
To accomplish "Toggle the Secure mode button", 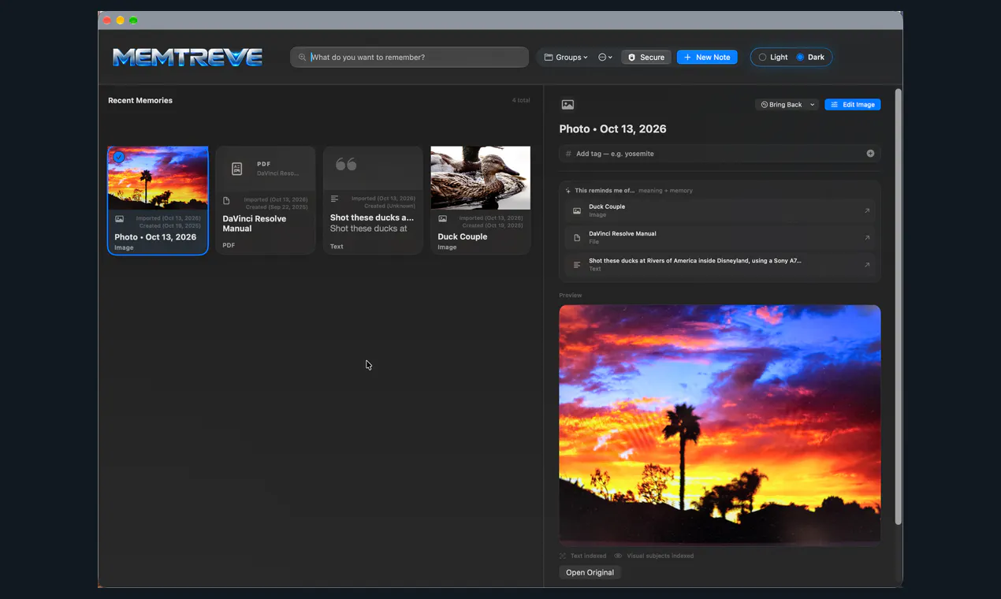I will 646,58.
